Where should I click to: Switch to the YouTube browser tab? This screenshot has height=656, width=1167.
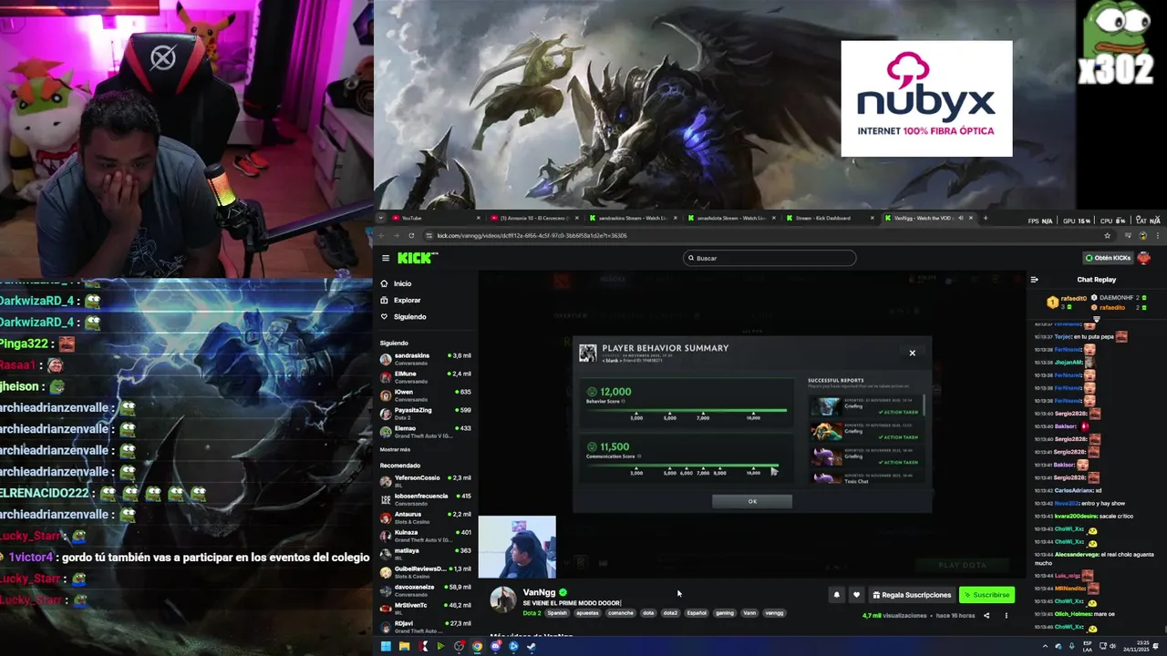tap(435, 218)
